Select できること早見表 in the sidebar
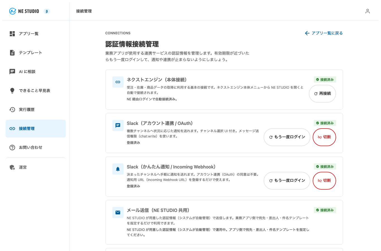Image resolution: width=381 pixels, height=251 pixels. (36, 91)
